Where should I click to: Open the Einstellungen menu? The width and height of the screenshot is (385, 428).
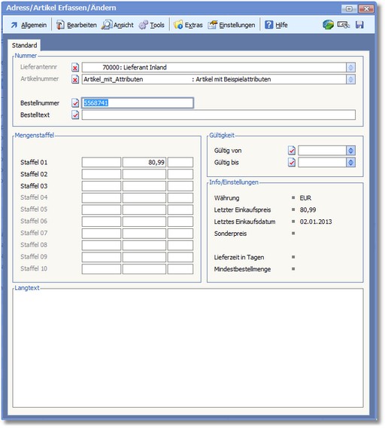(x=232, y=25)
